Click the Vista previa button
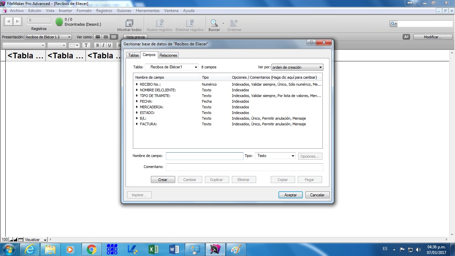The height and width of the screenshot is (256, 455). coord(135,37)
